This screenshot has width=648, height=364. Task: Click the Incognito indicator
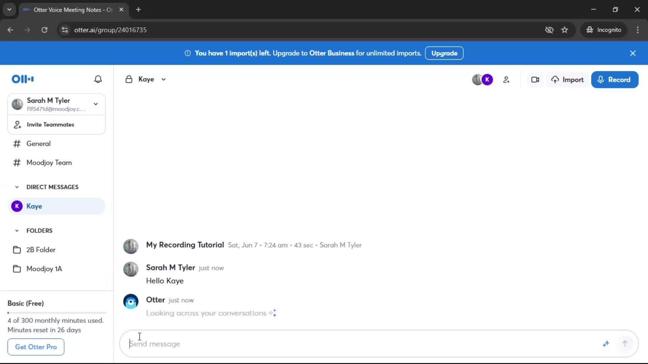[604, 30]
